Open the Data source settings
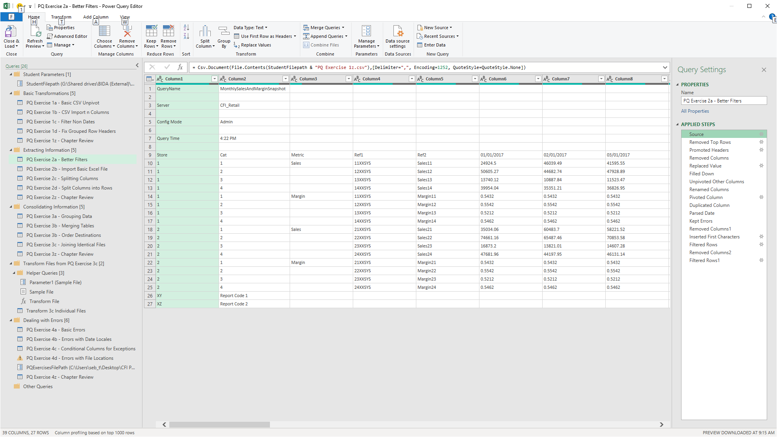Image resolution: width=777 pixels, height=437 pixels. [x=397, y=32]
